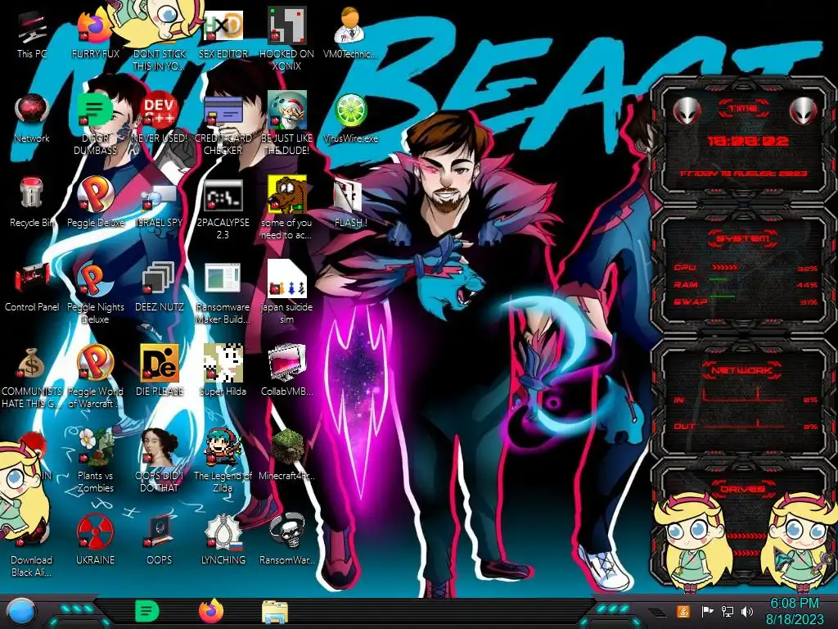Open The Legend of Zilda icon
This screenshot has height=629, width=838.
pyautogui.click(x=223, y=447)
